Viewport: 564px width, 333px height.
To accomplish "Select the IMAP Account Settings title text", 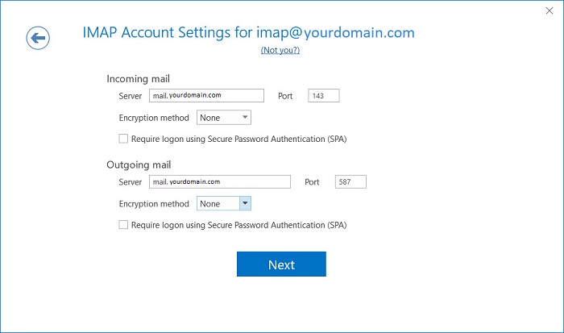I will pos(248,32).
